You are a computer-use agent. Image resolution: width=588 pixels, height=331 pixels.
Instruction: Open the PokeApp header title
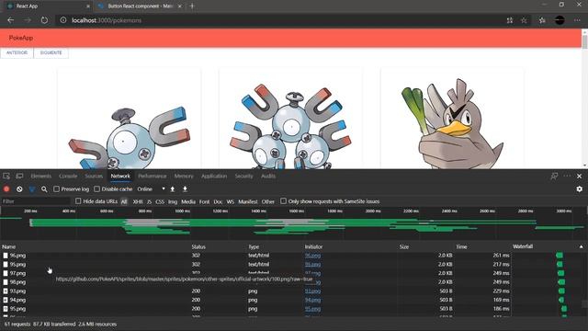pos(21,38)
